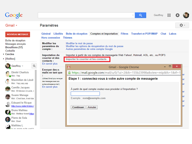Viewport: 192px width, 144px height.
Task: Switch to the Libellés tab
Action: click(x=58, y=34)
